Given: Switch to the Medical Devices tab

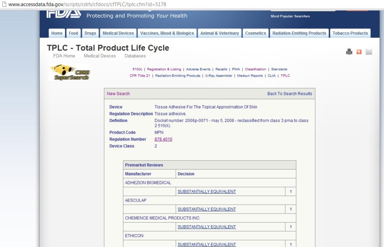Looking at the screenshot, I should coord(118,33).
